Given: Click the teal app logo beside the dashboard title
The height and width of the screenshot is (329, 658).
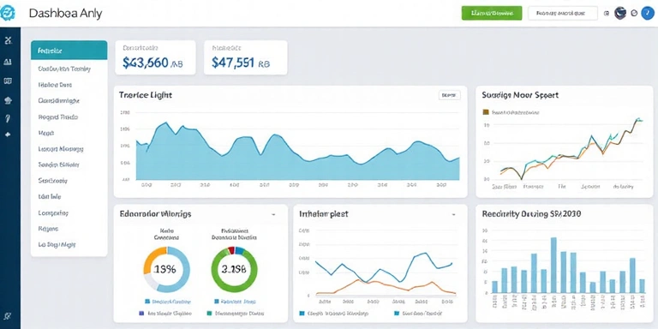Looking at the screenshot, I should point(8,13).
